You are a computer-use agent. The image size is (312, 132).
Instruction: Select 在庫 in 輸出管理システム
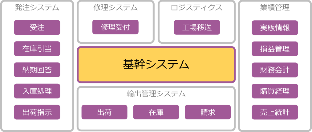pos(156,112)
